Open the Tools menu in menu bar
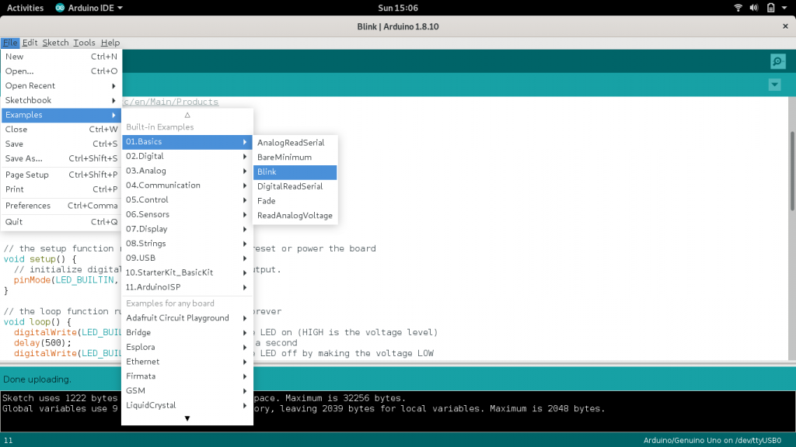Viewport: 796px width, 447px height. pos(84,43)
